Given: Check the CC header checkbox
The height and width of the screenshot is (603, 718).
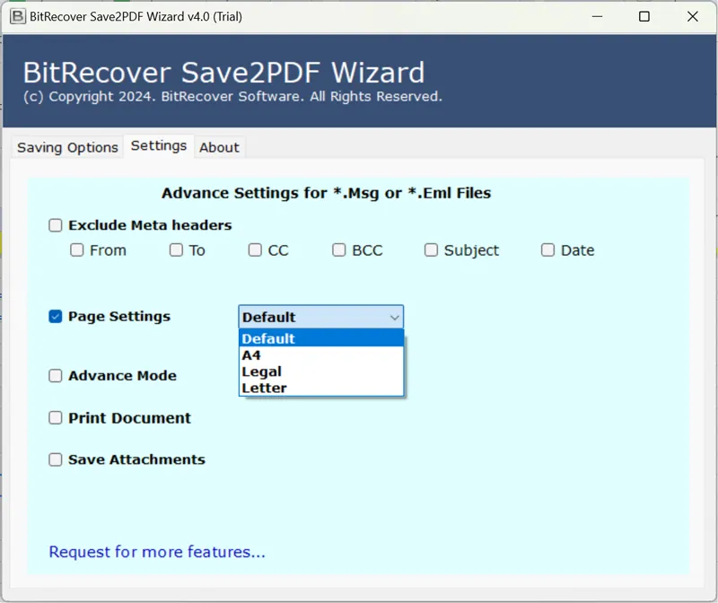Looking at the screenshot, I should [x=255, y=250].
